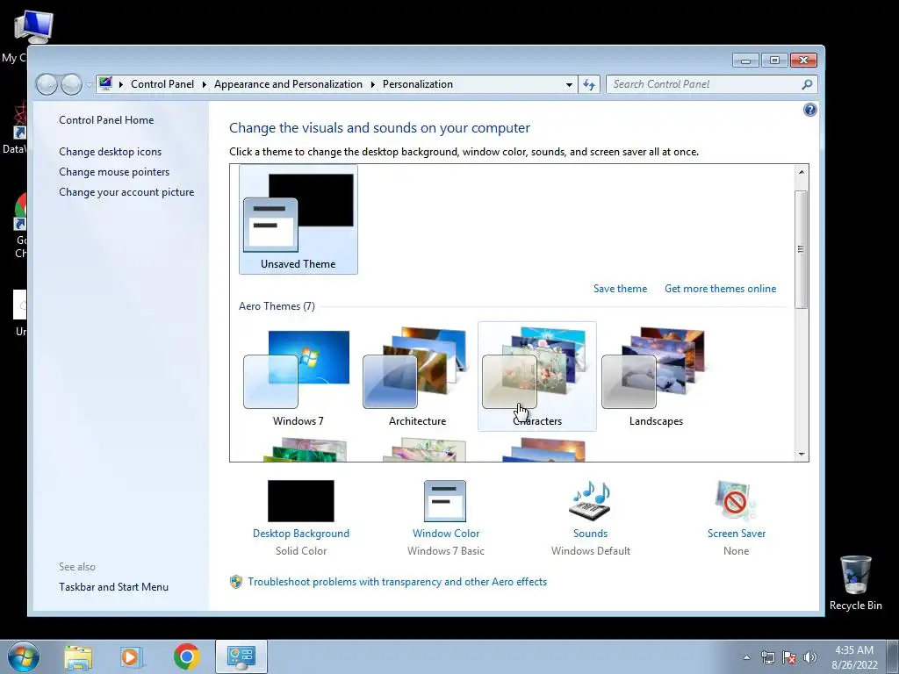Open Windows Media Player from taskbar
The height and width of the screenshot is (674, 899).
point(132,656)
